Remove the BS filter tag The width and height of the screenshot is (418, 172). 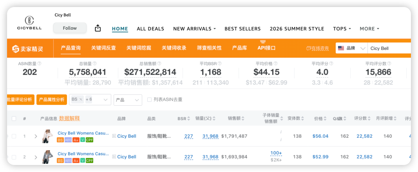81,99
